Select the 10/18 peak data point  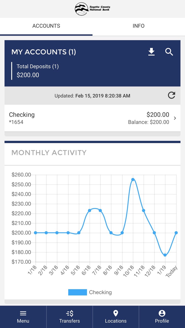133,180
